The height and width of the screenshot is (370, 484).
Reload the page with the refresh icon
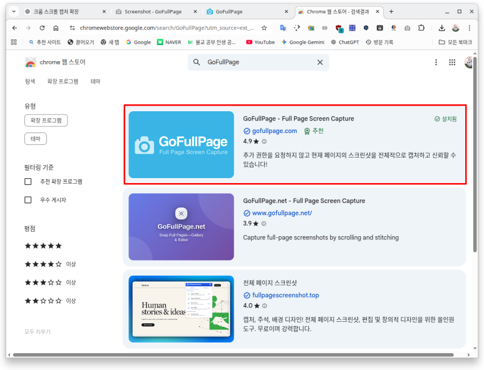tap(42, 28)
